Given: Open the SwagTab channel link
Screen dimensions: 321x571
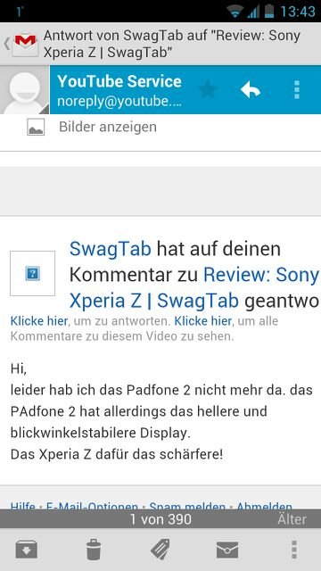Looking at the screenshot, I should 111,250.
